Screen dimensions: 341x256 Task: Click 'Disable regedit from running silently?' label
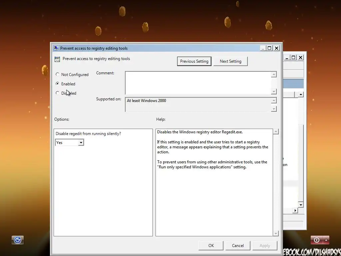(88, 134)
